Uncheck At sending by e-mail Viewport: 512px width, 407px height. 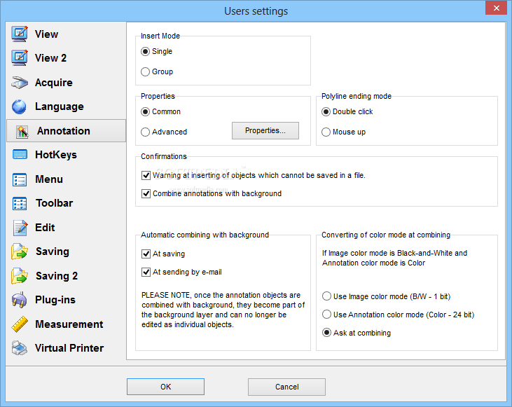pyautogui.click(x=146, y=273)
